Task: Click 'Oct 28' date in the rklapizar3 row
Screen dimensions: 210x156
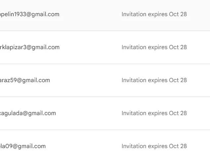Action: click(x=178, y=47)
